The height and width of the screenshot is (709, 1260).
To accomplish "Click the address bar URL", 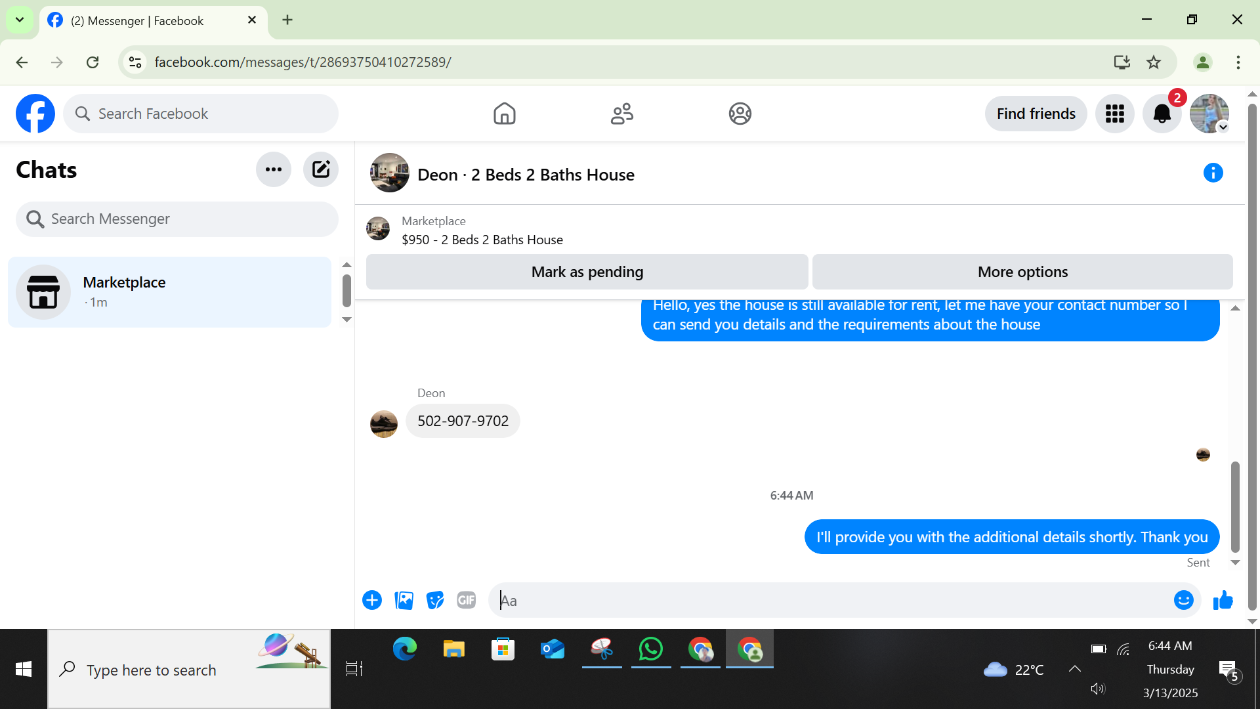I will click(x=303, y=62).
